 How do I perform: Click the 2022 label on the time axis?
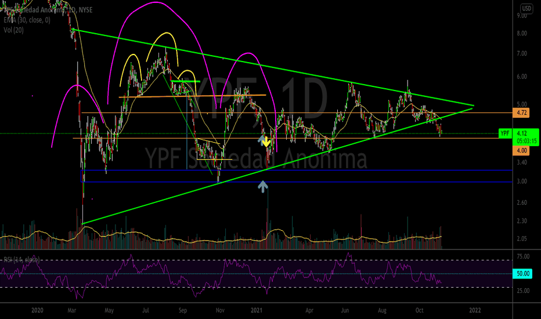coord(475,310)
